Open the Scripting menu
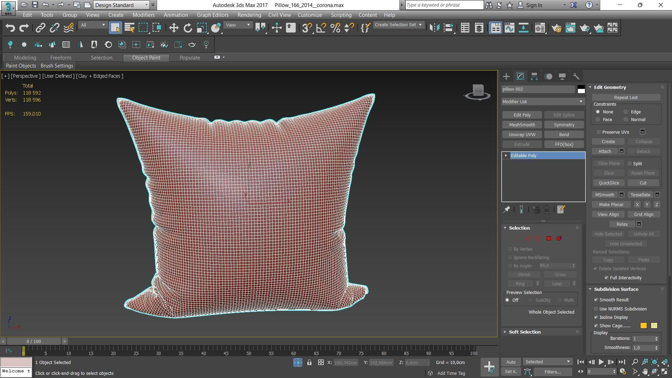The width and height of the screenshot is (672, 378). (341, 15)
